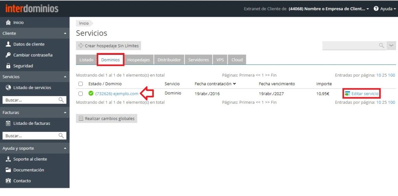Screen dimensions: 398x196
Task: Toggle the select-all checkbox in table header
Action: click(81, 84)
